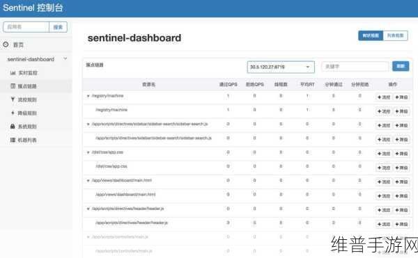This screenshot has width=418, height=258.
Task: Click the 通过QPS column header
Action: [229, 84]
